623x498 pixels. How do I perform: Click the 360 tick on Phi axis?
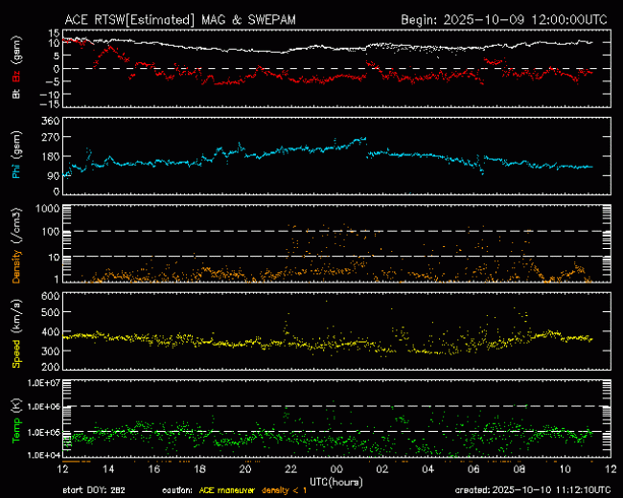(x=49, y=121)
